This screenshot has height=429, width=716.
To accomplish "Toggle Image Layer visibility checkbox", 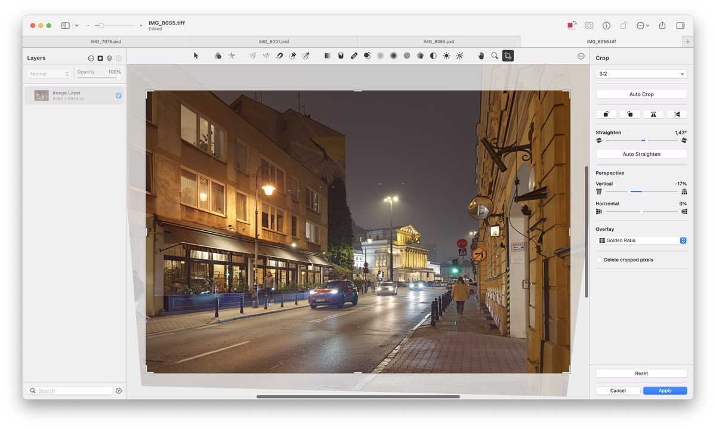I will tap(119, 95).
